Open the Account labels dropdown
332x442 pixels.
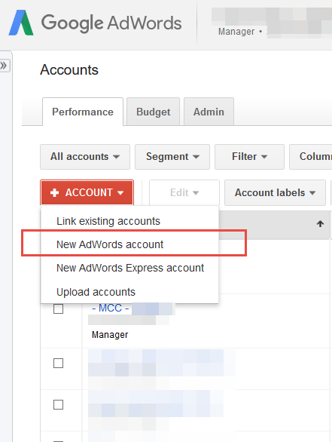275,193
